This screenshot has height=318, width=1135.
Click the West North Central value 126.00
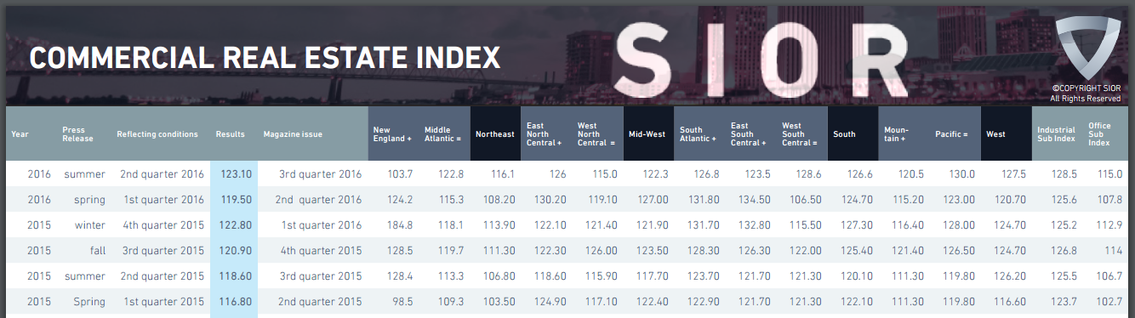coord(602,251)
